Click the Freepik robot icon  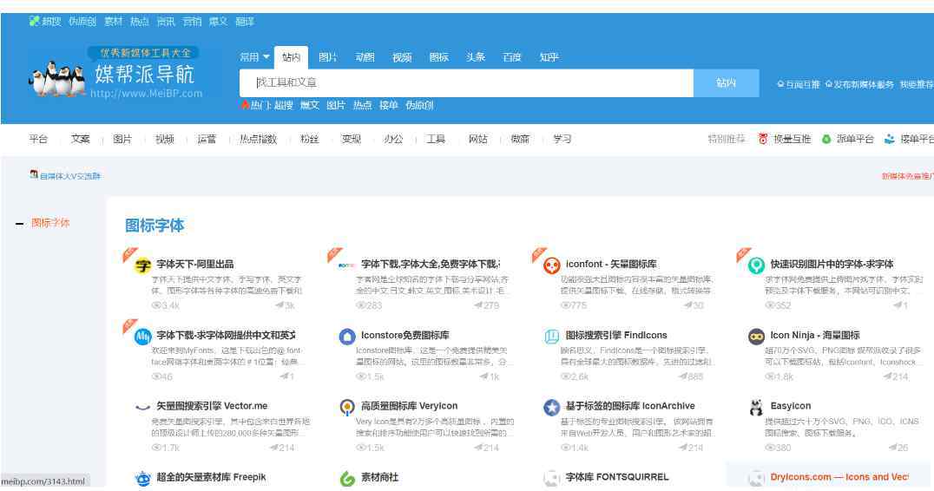tap(143, 478)
